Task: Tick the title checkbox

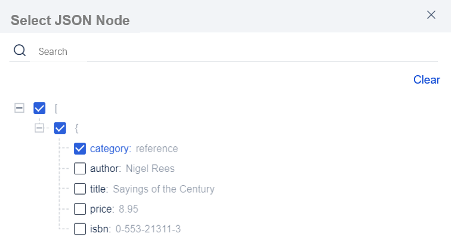Action: (80, 189)
